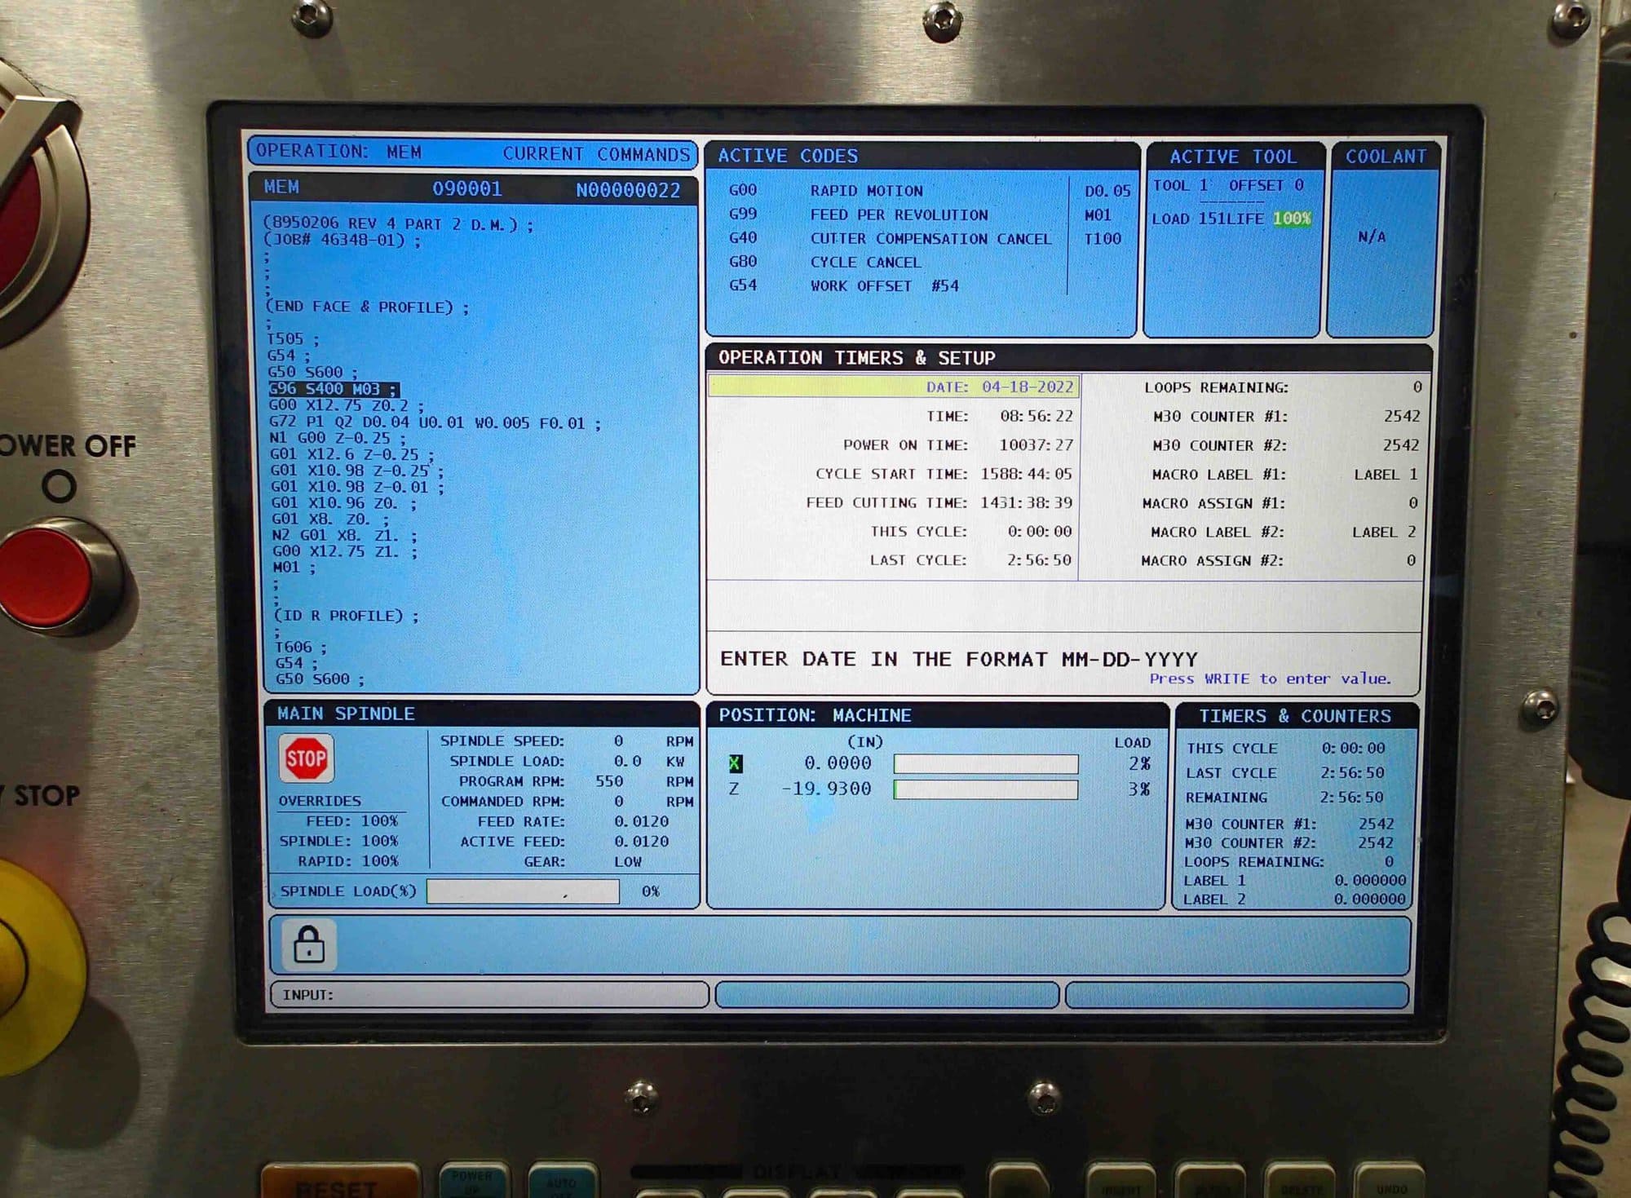Click the CURRENT COMMANDS header
Screen dimensions: 1631x1198
tap(596, 154)
